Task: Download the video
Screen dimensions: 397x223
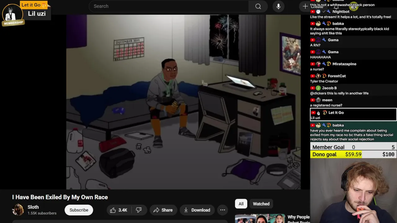Action: (x=197, y=210)
